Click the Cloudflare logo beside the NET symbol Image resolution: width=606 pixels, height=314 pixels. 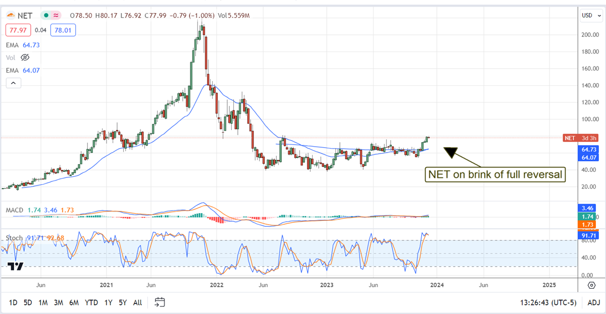pos(12,16)
